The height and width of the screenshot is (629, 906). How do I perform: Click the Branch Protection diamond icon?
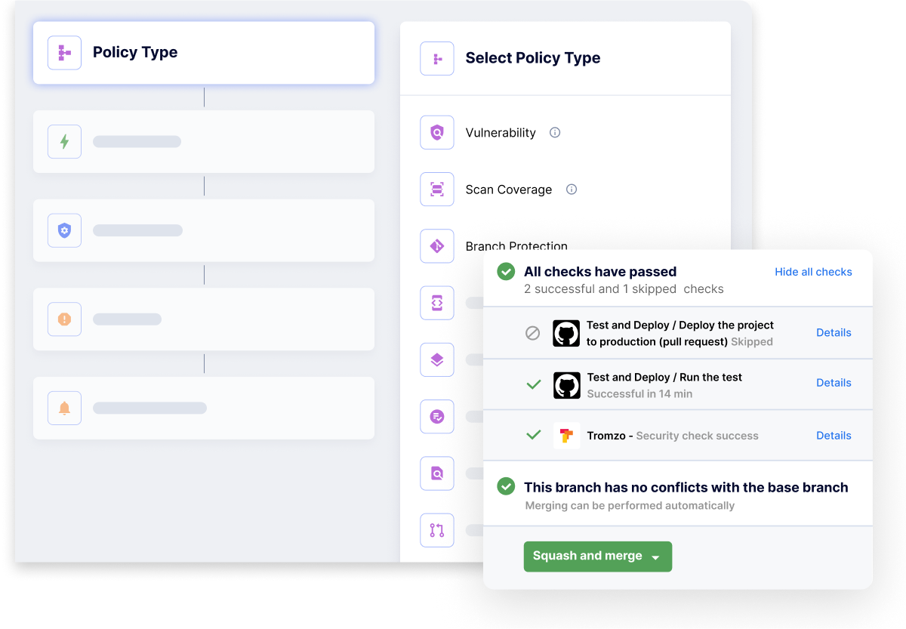pyautogui.click(x=436, y=245)
